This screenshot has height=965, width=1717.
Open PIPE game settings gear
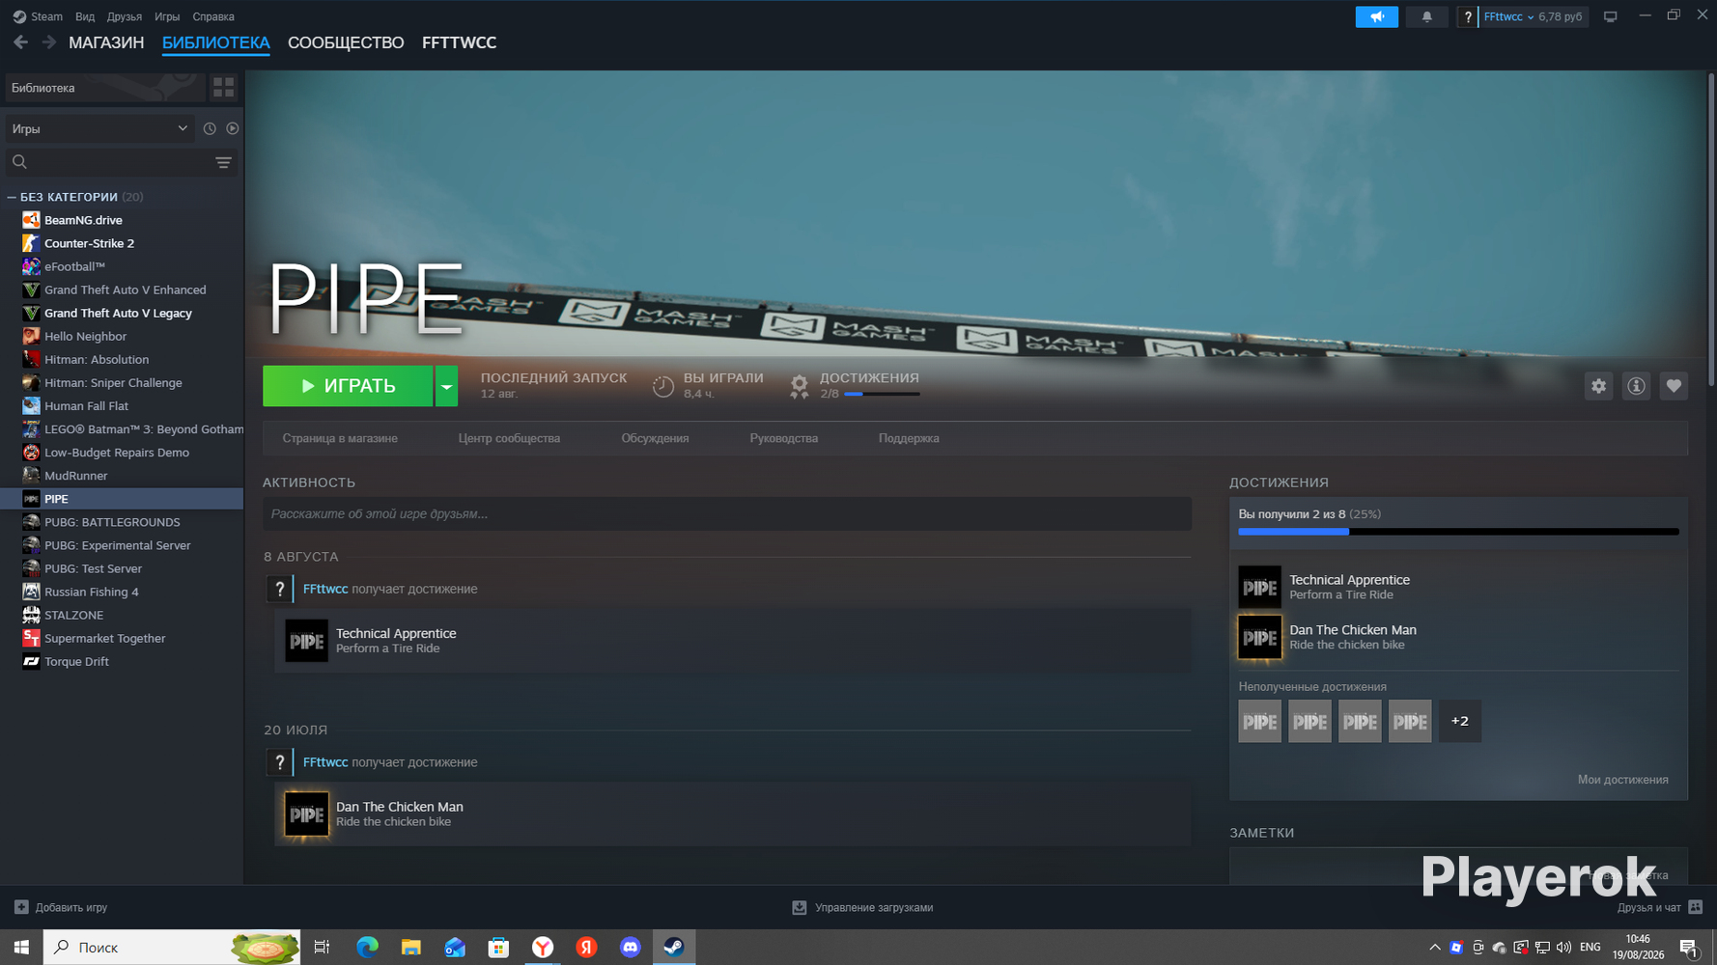tap(1599, 386)
